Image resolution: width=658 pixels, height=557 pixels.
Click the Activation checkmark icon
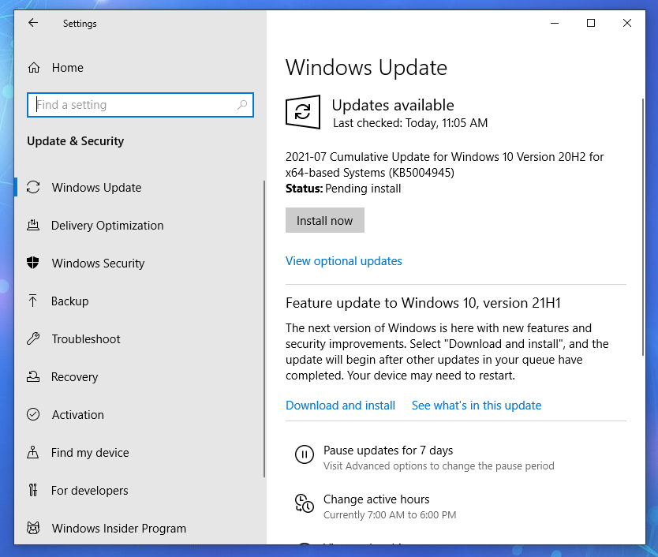pyautogui.click(x=33, y=414)
